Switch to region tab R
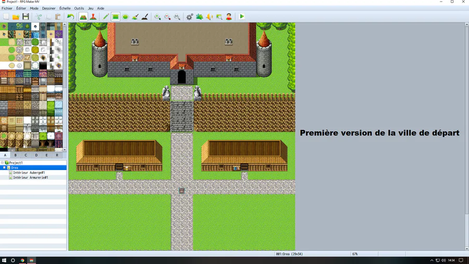The width and height of the screenshot is (469, 264). (x=57, y=155)
